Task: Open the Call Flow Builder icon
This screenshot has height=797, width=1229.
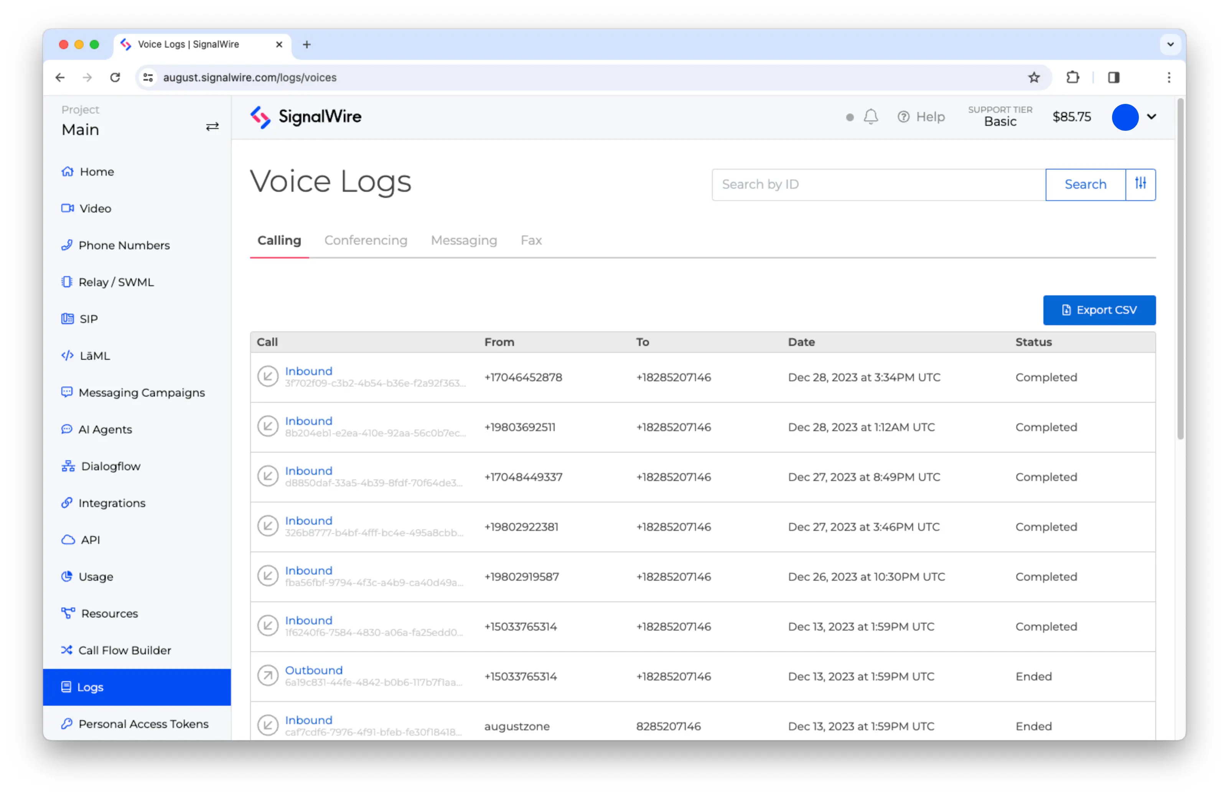Action: tap(67, 650)
